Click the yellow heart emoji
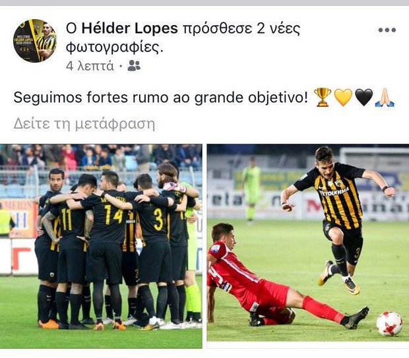409x358 pixels. 343,98
